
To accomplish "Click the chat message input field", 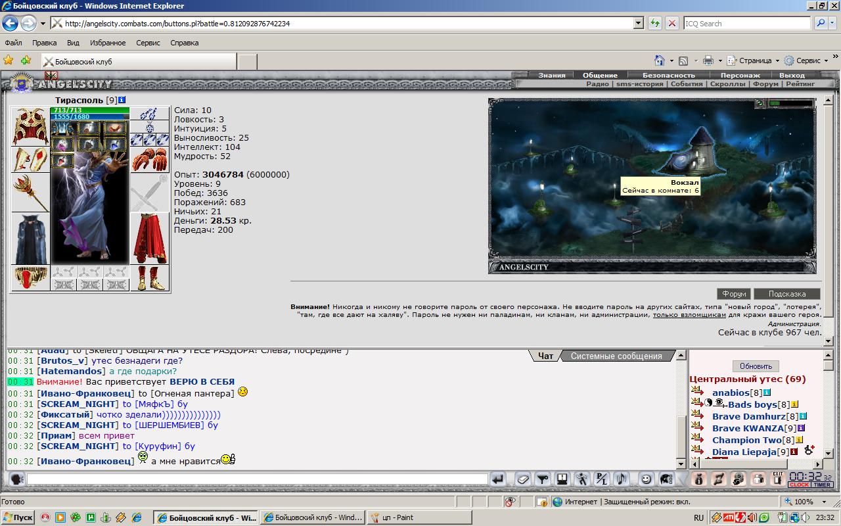I will point(257,479).
